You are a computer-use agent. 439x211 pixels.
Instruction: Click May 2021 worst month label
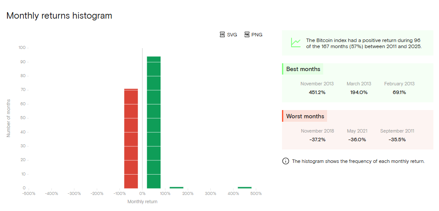coord(357,131)
